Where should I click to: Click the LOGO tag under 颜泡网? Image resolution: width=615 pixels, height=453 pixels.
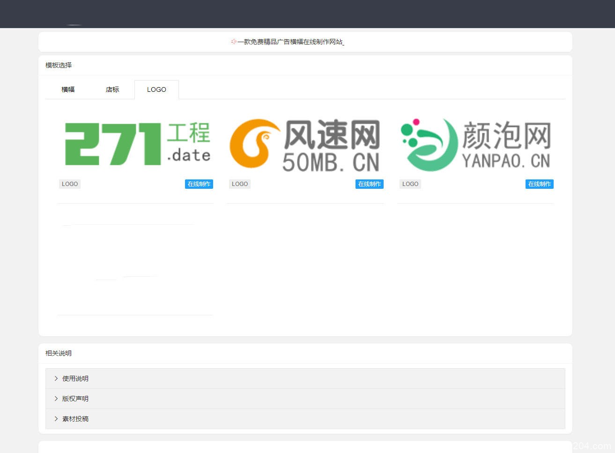410,184
